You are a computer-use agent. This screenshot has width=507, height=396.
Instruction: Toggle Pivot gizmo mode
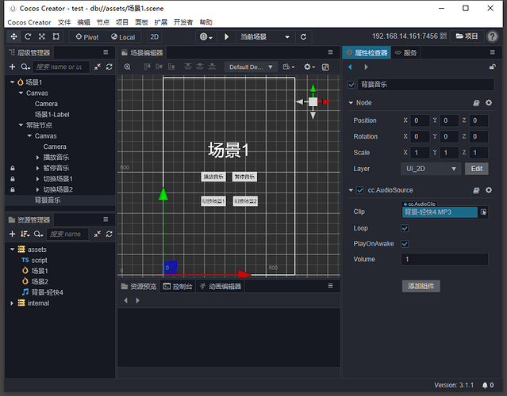click(x=87, y=37)
